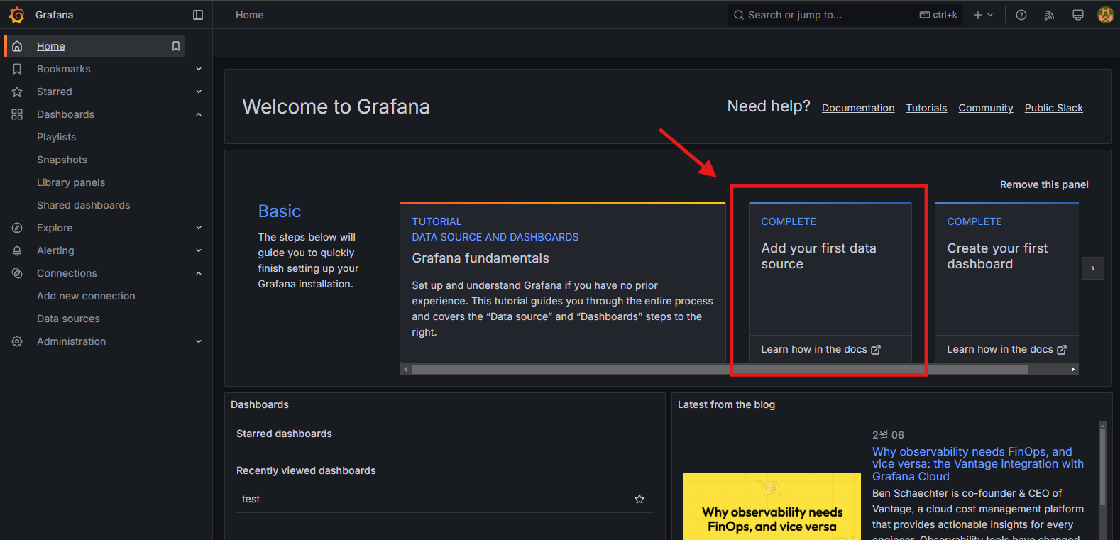Collapse the Dashboards section chevron
1120x540 pixels.
[199, 114]
